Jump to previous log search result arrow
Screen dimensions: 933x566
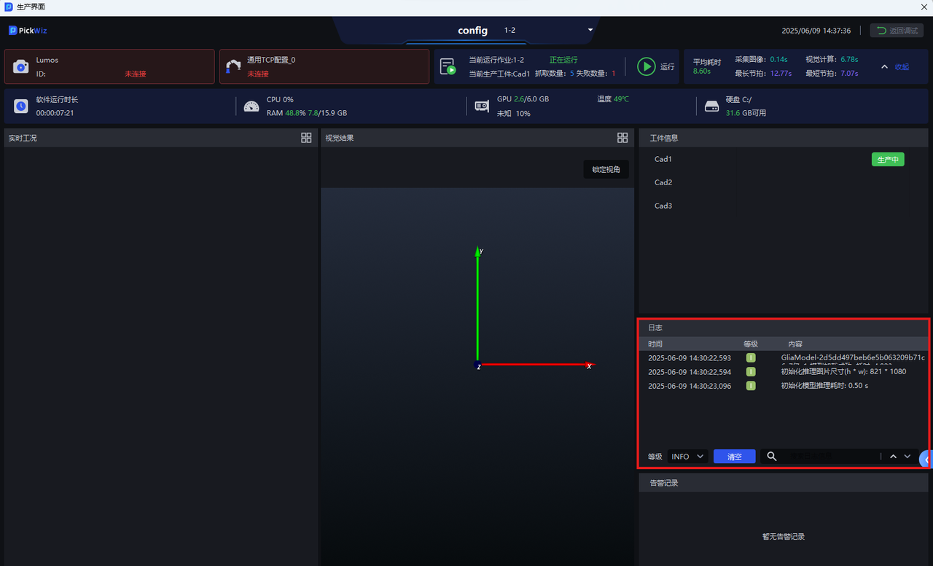893,457
